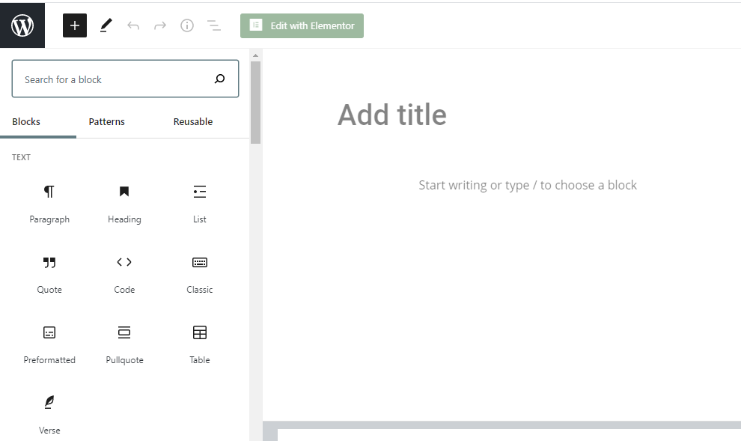Screen dimensions: 741x441
Task: Click the Redo arrow
Action: 160,25
